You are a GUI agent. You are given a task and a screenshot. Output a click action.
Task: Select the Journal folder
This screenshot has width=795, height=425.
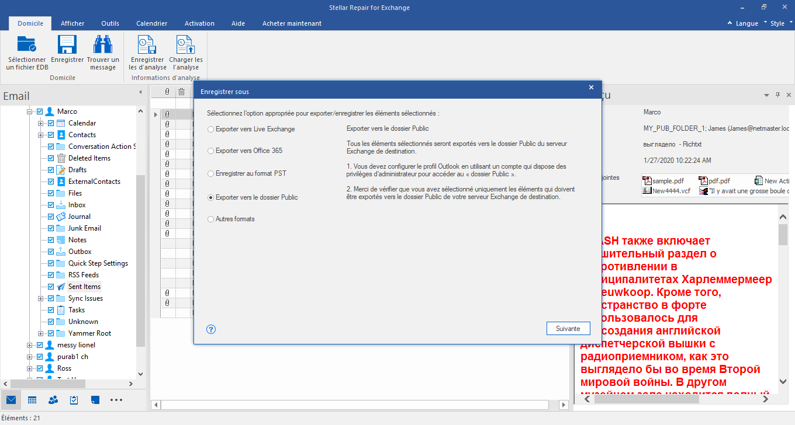click(79, 217)
